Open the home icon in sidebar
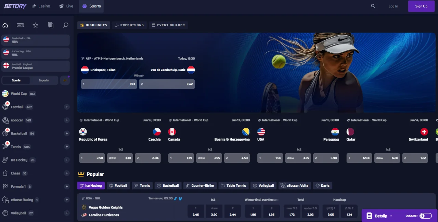Screen dimensions: 438x222 click(x=5, y=25)
